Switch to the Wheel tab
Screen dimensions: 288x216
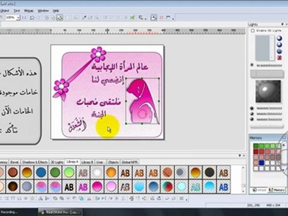pyautogui.click(x=259, y=190)
